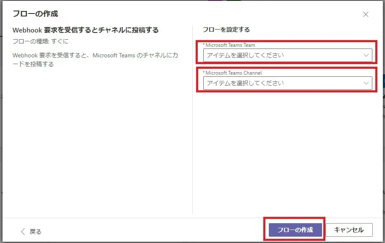Click the X icon in the dialog corner
Image resolution: width=385 pixels, height=243 pixels.
pyautogui.click(x=366, y=14)
